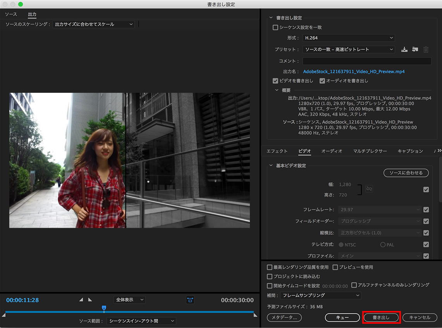Toggle the フレームレート match-source checkbox
Image resolution: width=442 pixels, height=328 pixels.
[426, 210]
